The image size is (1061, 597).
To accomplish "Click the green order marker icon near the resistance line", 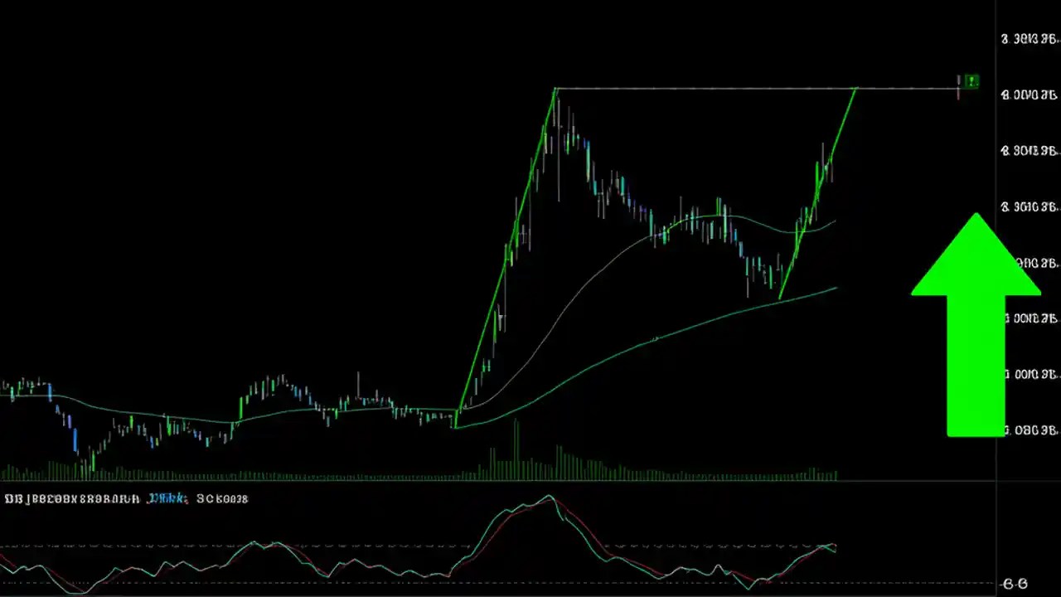I will click(970, 81).
